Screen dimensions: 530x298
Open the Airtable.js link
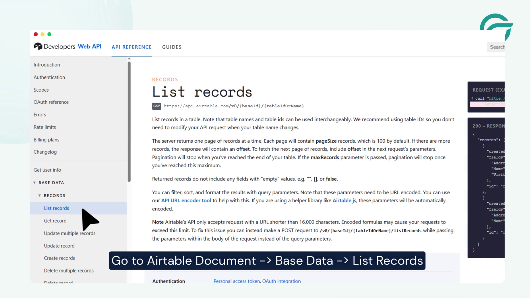[x=344, y=201]
